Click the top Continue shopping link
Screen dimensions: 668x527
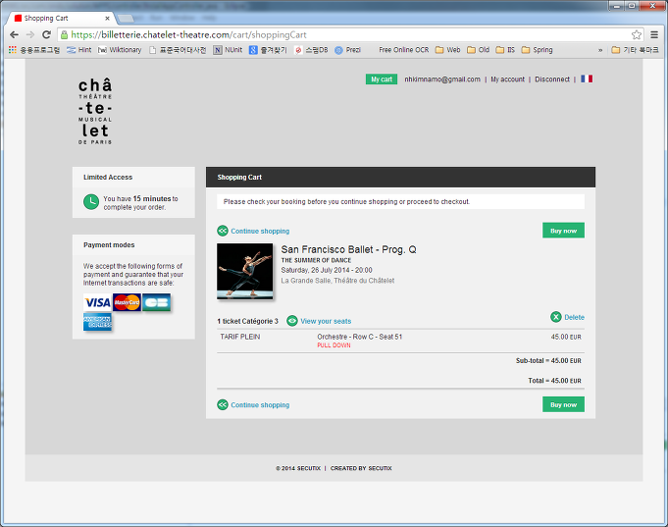[260, 231]
